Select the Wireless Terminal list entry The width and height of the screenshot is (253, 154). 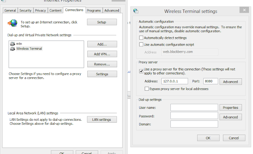29,49
